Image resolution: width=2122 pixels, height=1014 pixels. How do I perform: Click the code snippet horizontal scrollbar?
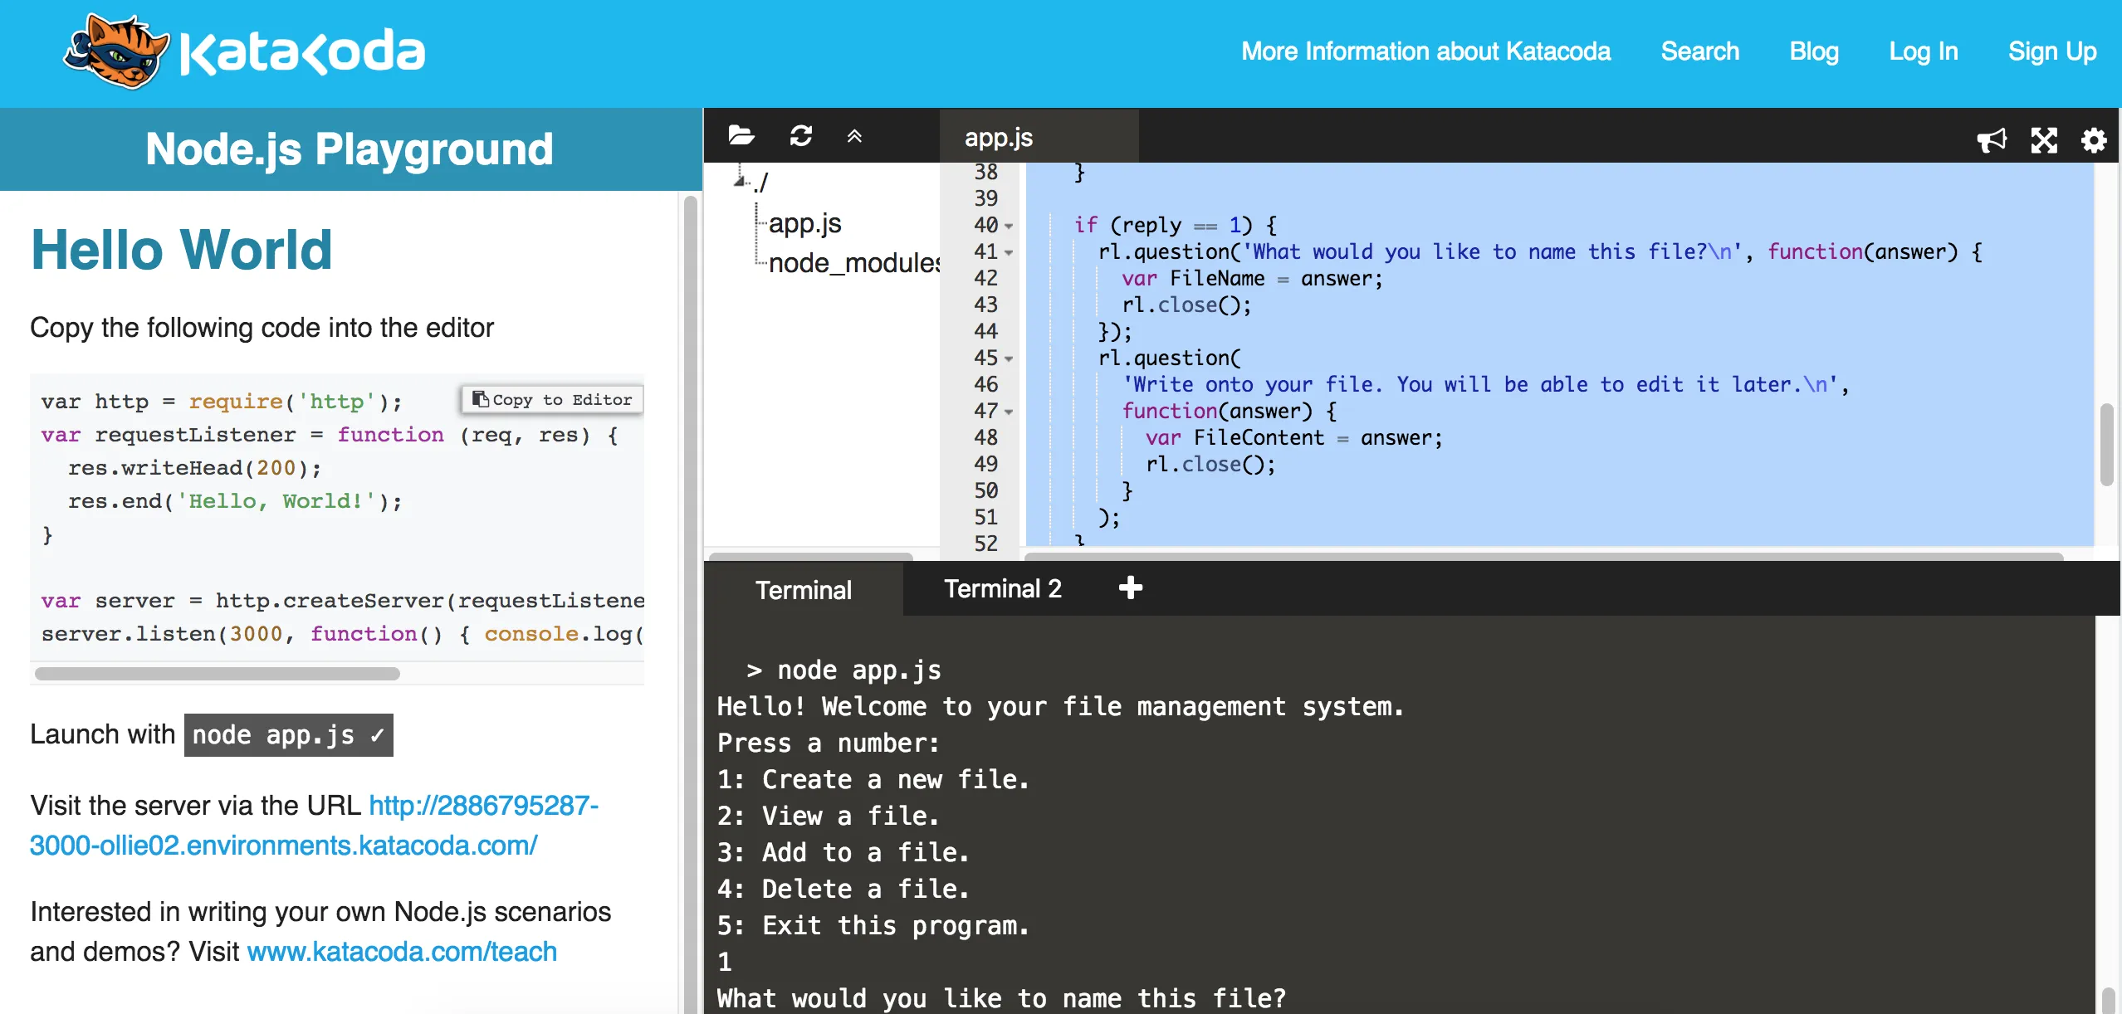(218, 674)
